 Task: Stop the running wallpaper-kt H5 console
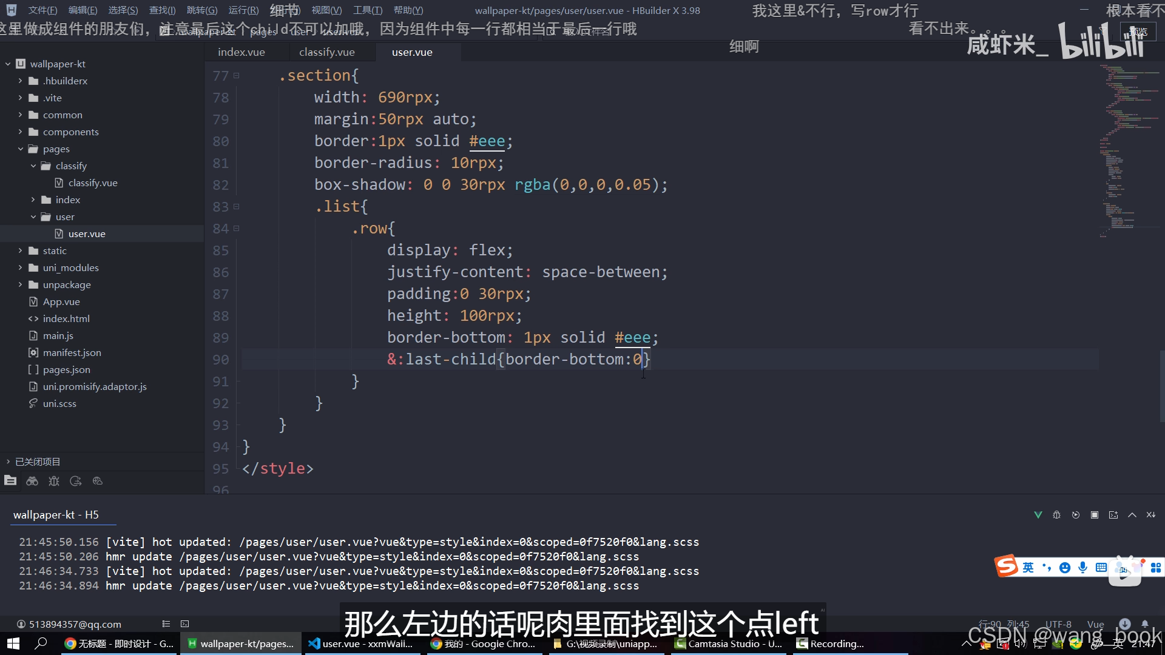(x=1095, y=515)
